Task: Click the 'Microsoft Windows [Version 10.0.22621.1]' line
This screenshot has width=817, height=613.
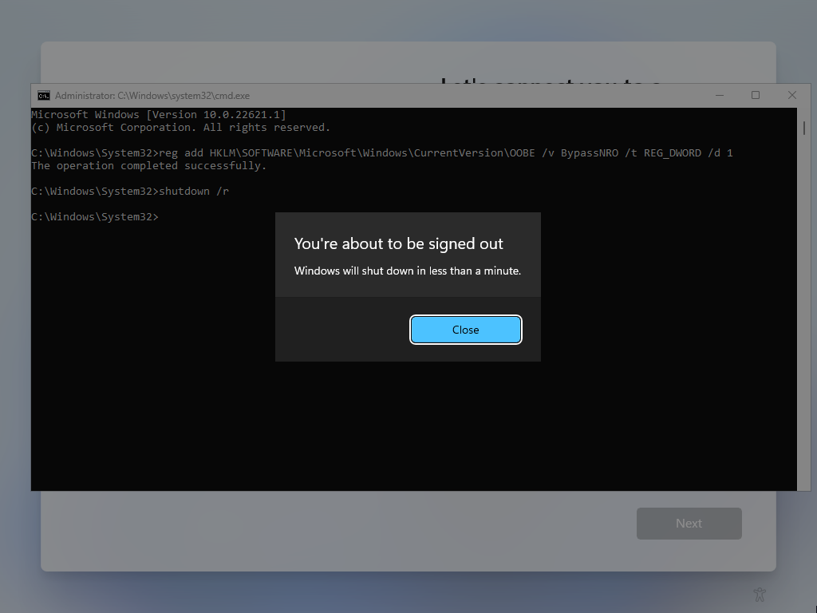Action: [159, 115]
